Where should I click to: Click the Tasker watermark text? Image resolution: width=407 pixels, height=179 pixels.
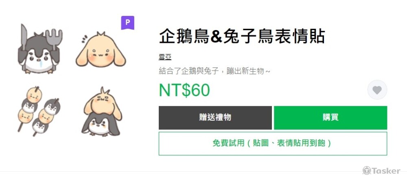coord(386,171)
